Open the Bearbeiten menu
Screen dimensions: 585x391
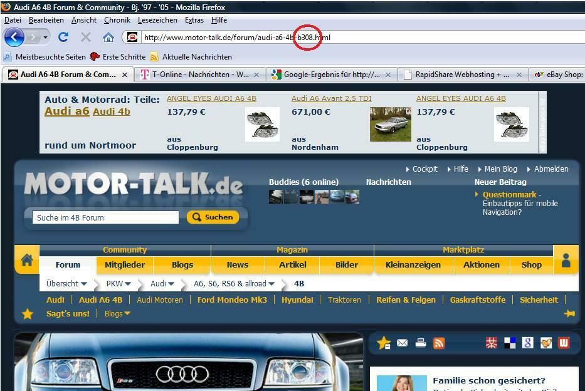(x=46, y=20)
